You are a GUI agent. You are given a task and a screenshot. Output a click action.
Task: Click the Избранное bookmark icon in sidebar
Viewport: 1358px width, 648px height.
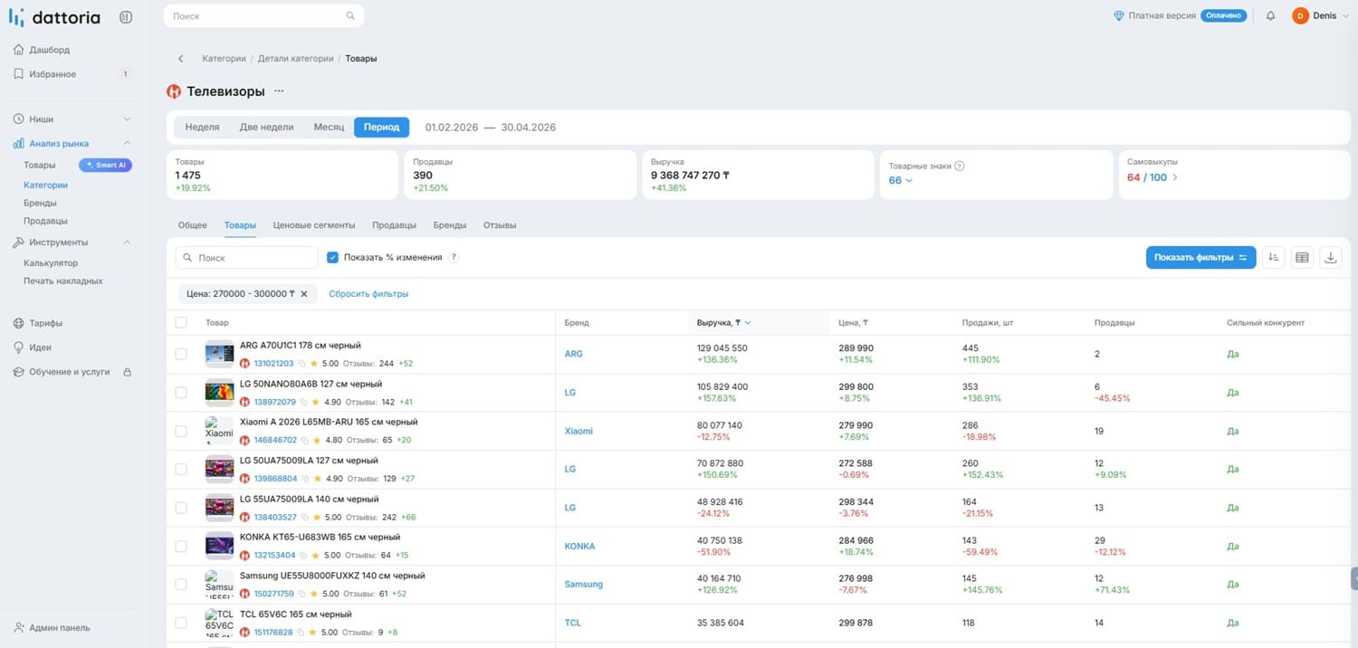(x=19, y=74)
